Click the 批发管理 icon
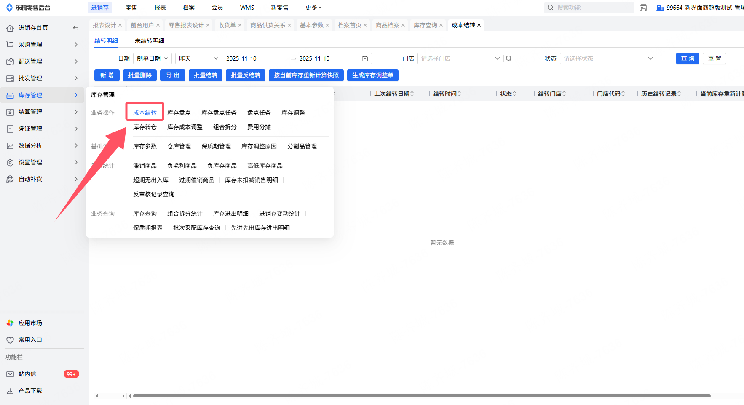744x405 pixels. [10, 78]
